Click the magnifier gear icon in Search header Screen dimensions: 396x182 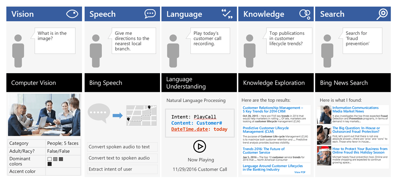[x=382, y=14]
